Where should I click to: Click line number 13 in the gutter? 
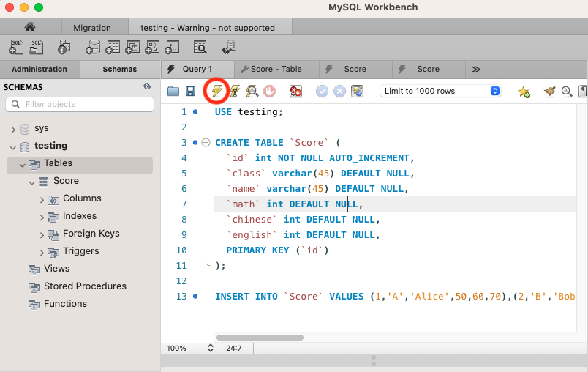(x=181, y=296)
